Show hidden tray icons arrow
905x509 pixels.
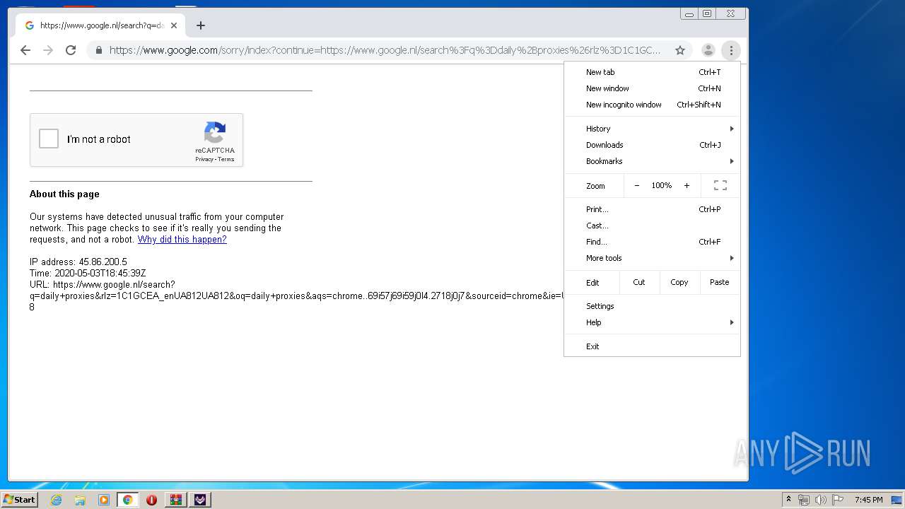coord(788,500)
